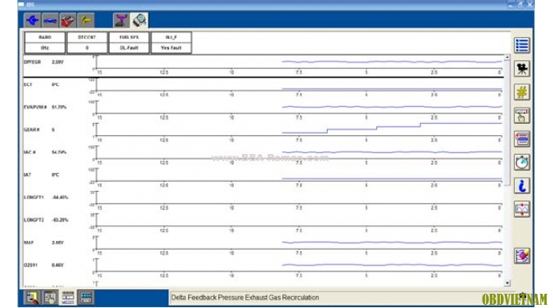
Task: Click the waveform range markers icon
Action: tap(522, 209)
